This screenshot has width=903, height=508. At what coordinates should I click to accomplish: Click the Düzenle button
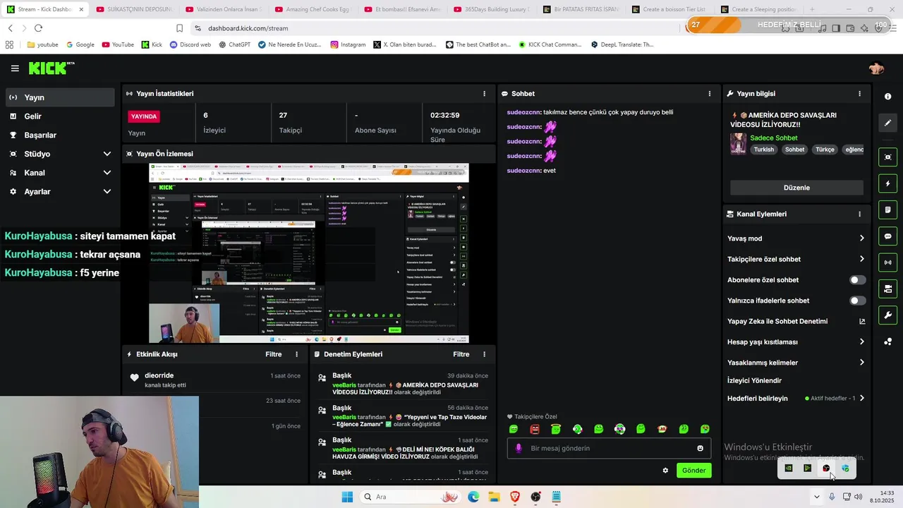tap(796, 188)
